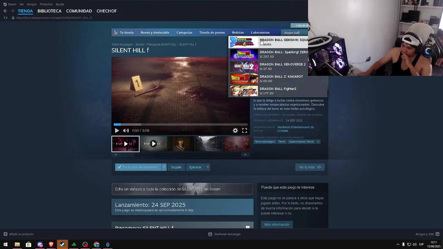Open 'Nuevo y destacable' menu
443x249 pixels.
pyautogui.click(x=155, y=33)
